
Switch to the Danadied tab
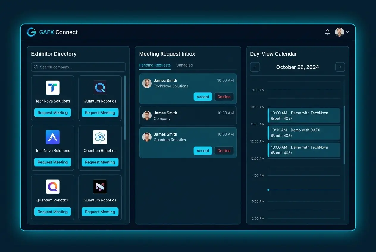point(184,65)
